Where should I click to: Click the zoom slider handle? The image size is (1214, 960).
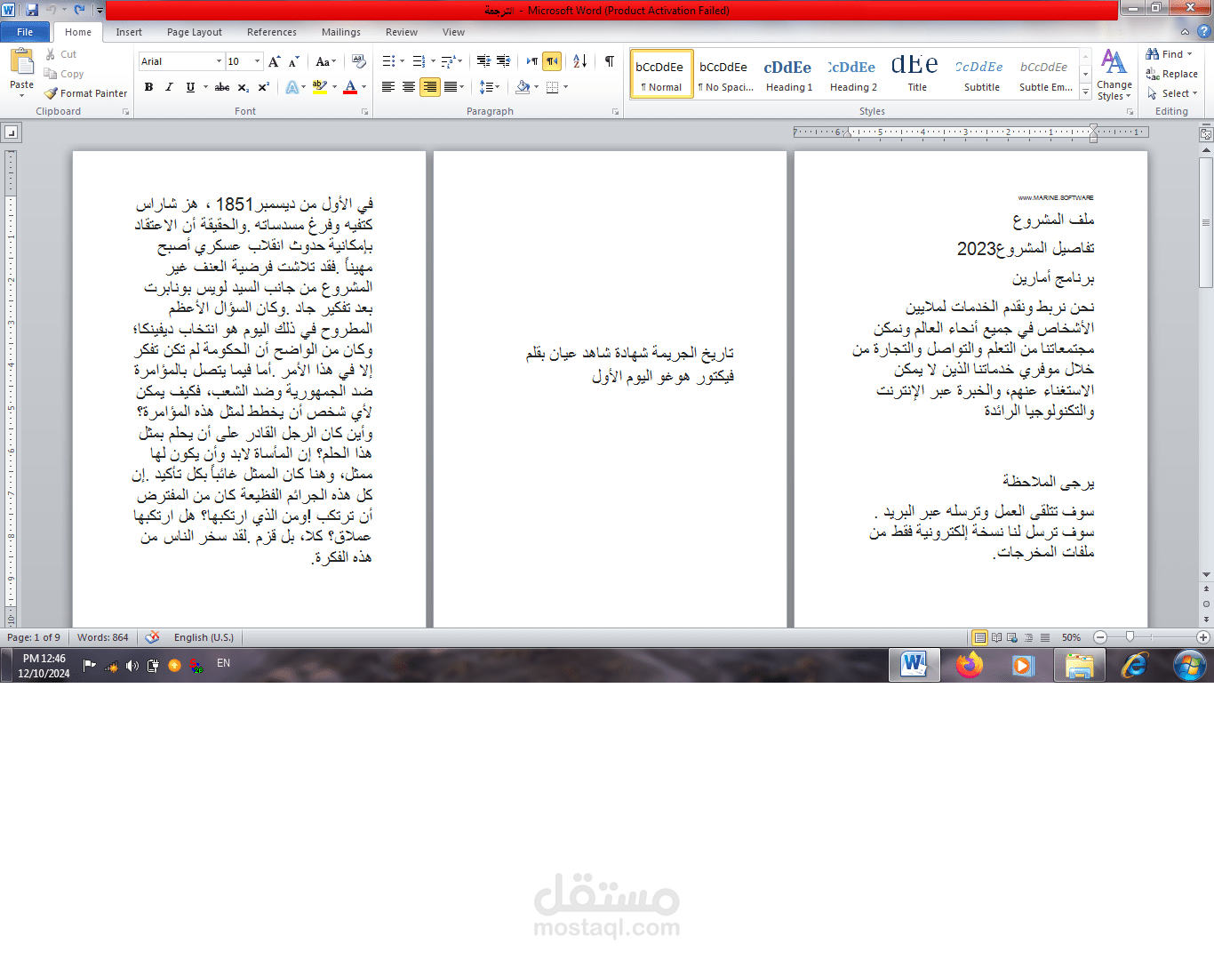(1130, 637)
